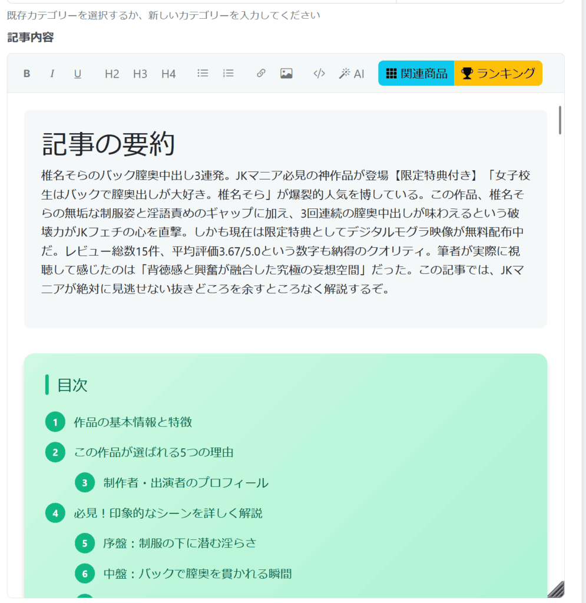Click the 記事内容 field label
Image resolution: width=586 pixels, height=603 pixels.
(x=31, y=37)
